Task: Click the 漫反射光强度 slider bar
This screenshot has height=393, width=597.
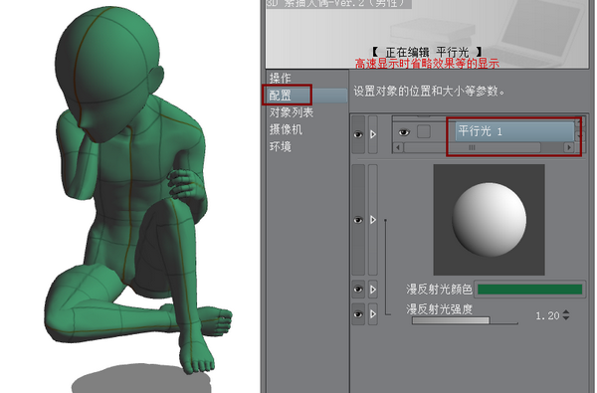Action: [x=465, y=320]
